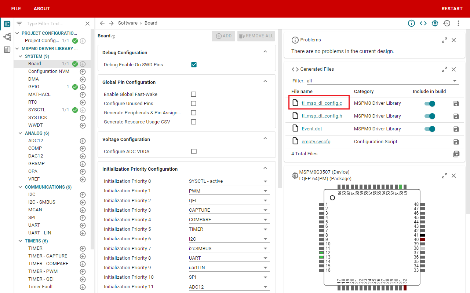Expand the Problems panel to full size

(444, 40)
